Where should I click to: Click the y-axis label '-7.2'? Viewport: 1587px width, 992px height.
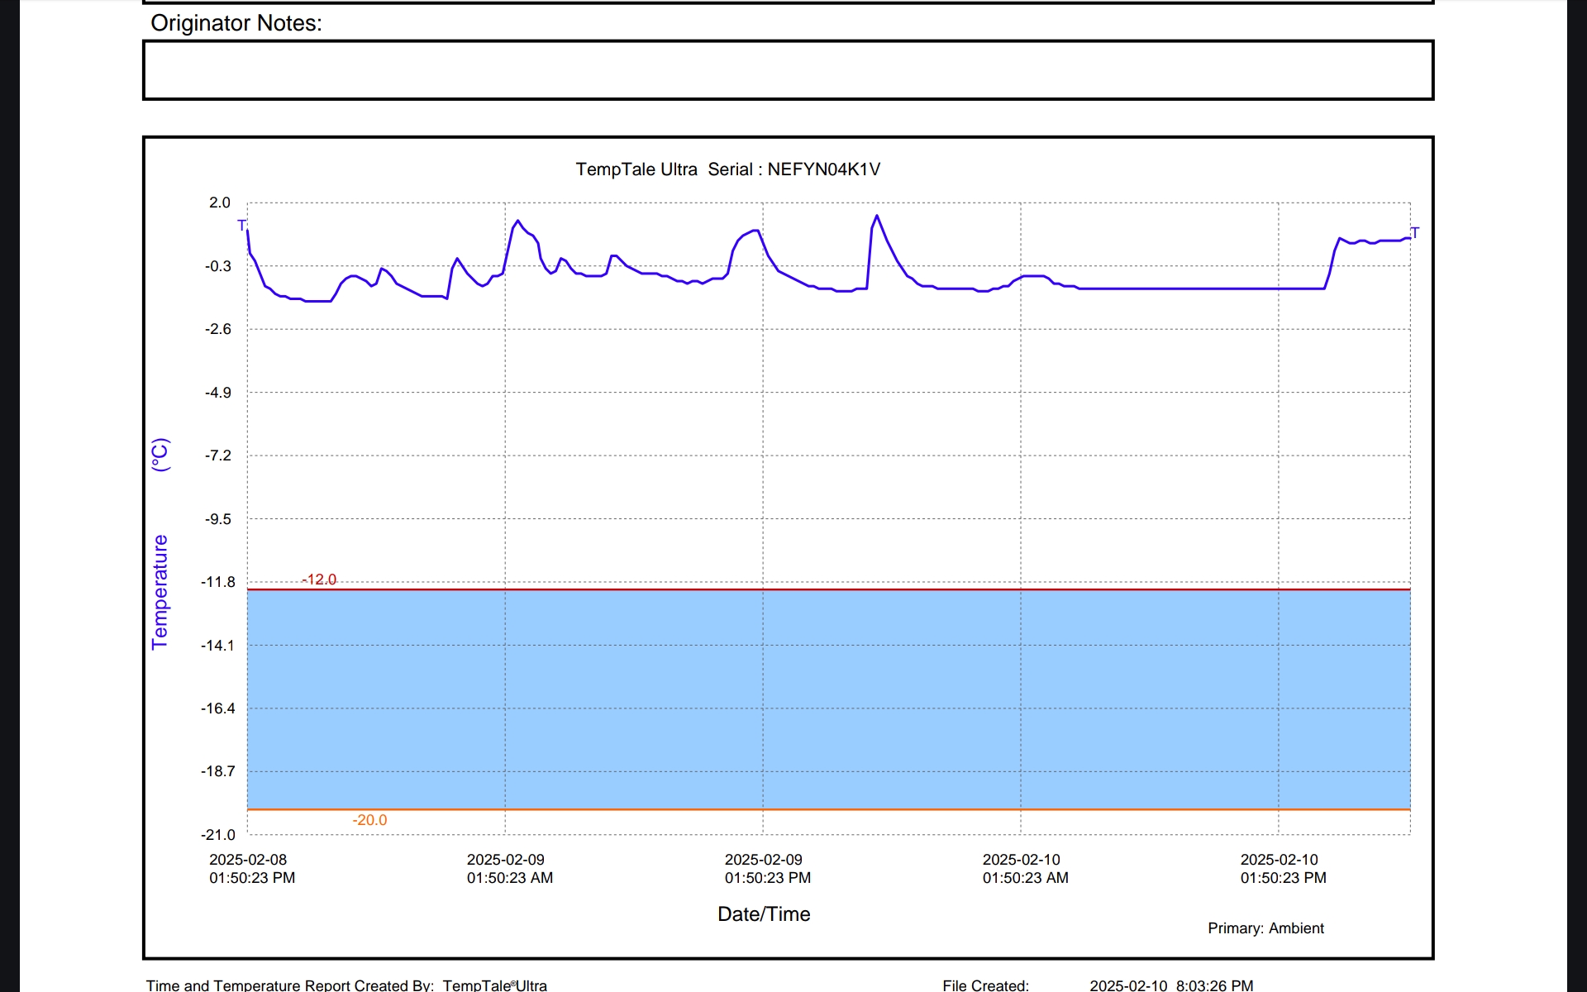click(x=218, y=455)
